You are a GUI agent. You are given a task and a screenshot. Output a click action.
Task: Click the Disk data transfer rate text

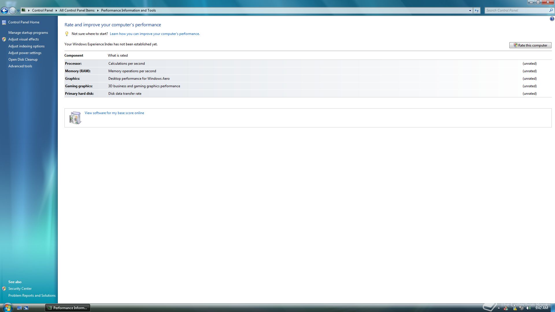click(x=125, y=94)
